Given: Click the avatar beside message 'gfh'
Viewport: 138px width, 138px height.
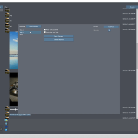Looking at the screenshot, I should (x=7, y=20).
